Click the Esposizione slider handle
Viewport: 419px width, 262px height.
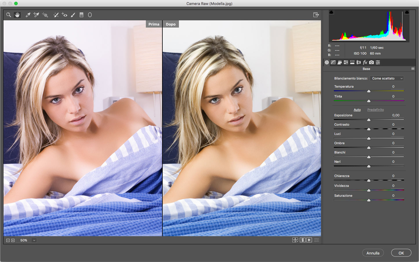point(369,120)
